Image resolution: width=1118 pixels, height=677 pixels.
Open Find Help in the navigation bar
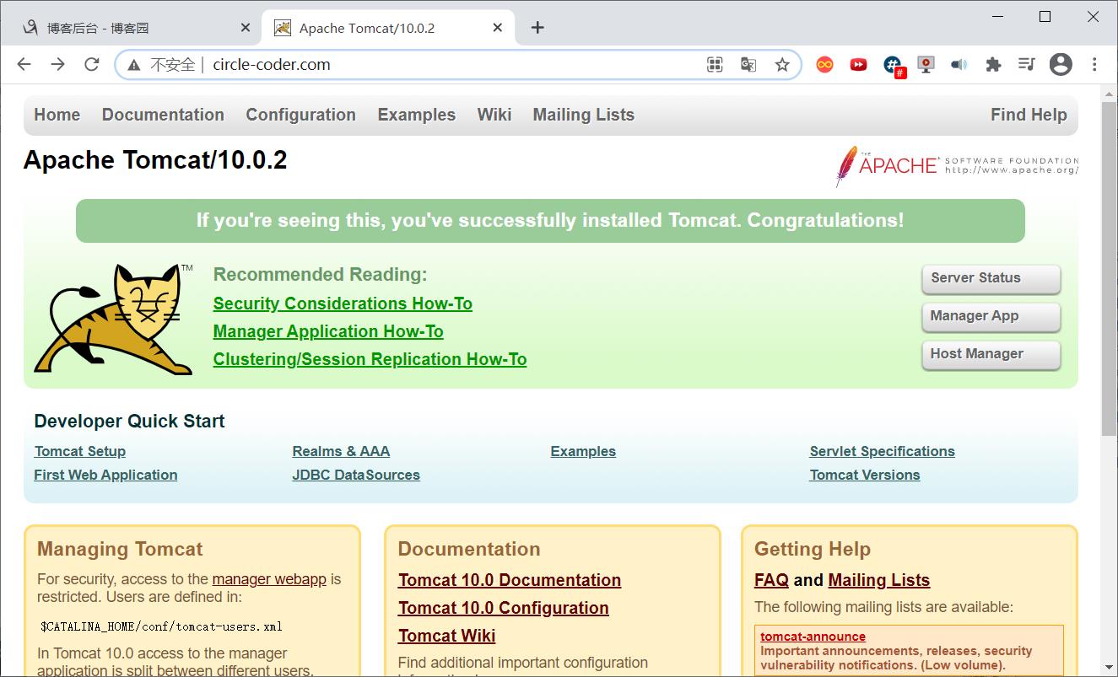1029,115
